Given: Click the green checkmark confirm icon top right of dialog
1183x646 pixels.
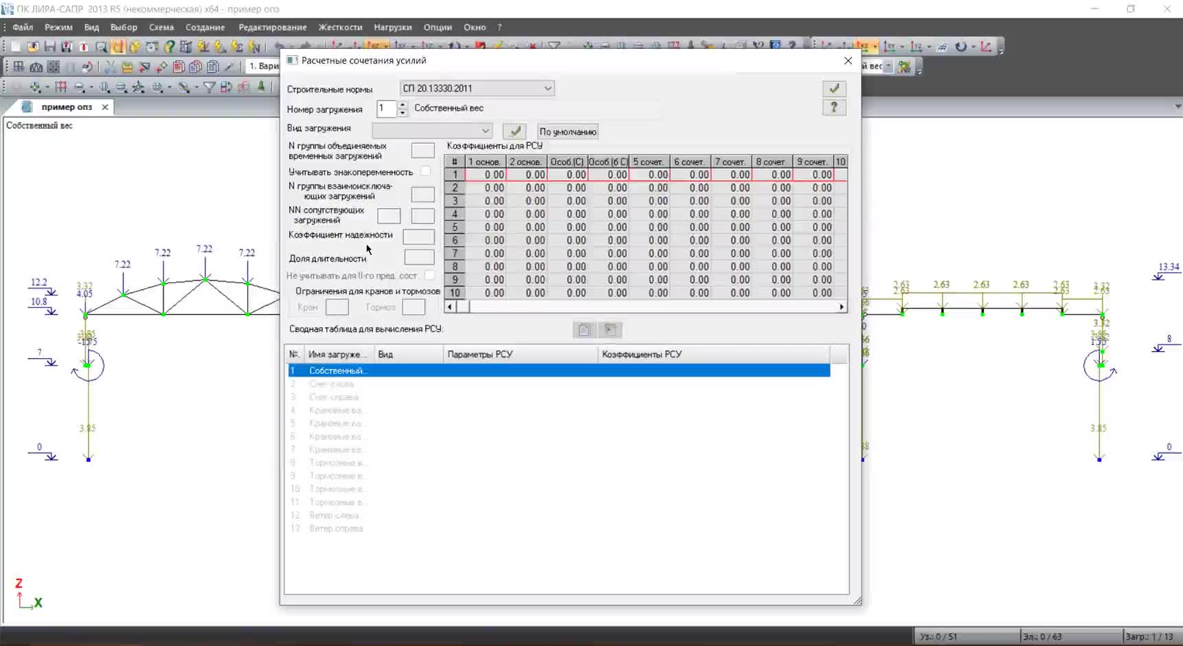Looking at the screenshot, I should pyautogui.click(x=834, y=89).
